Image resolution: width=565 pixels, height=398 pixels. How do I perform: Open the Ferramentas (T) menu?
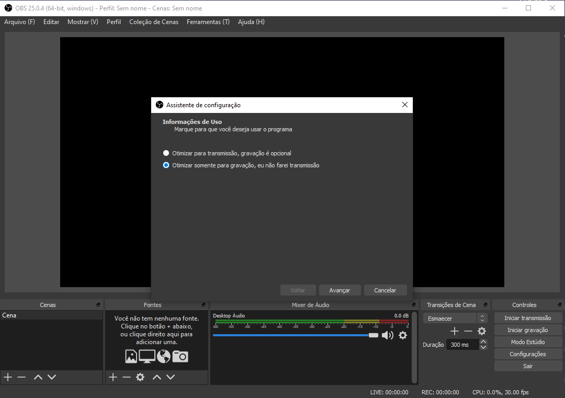tap(208, 22)
